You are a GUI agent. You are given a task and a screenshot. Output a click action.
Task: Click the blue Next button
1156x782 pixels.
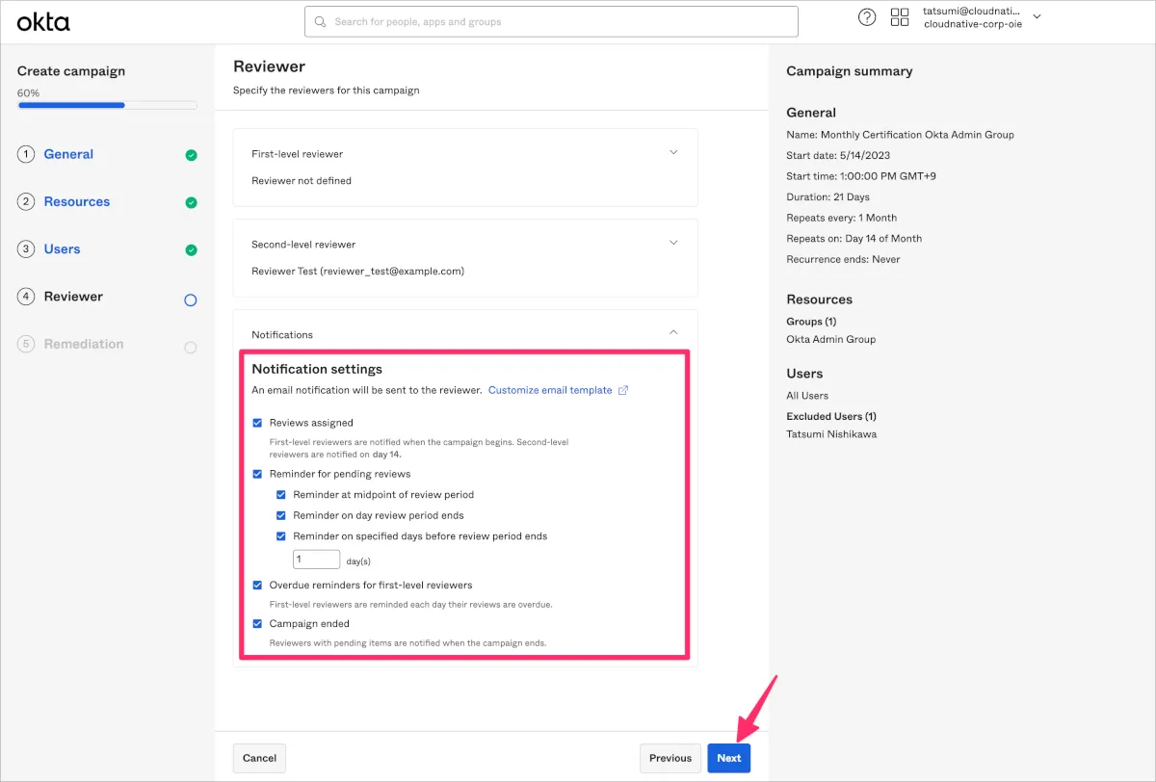click(728, 758)
